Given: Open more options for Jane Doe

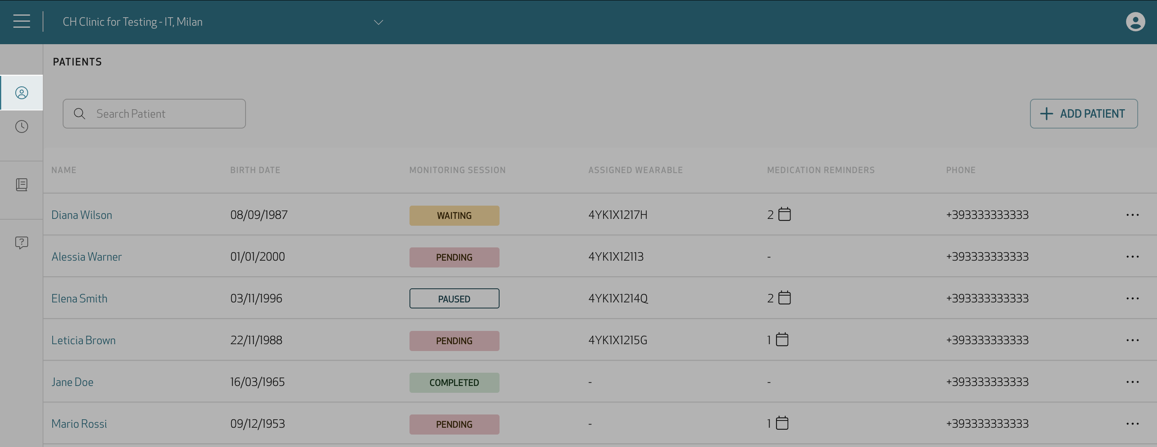Looking at the screenshot, I should [1132, 382].
